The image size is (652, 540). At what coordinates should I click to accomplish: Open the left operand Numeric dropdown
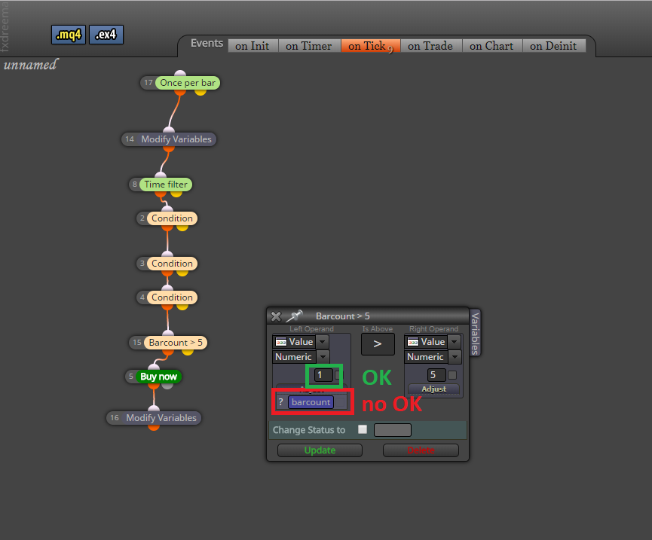(x=323, y=357)
